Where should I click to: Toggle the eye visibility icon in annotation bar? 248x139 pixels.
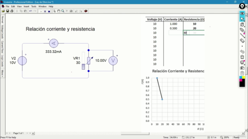coord(242,14)
